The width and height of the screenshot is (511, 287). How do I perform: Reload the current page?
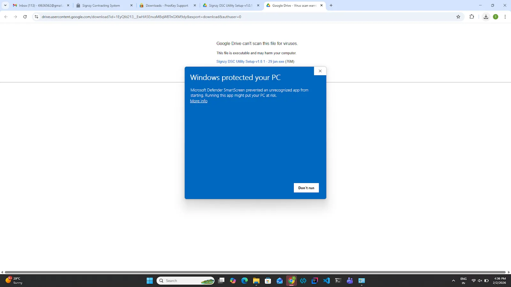click(x=25, y=17)
